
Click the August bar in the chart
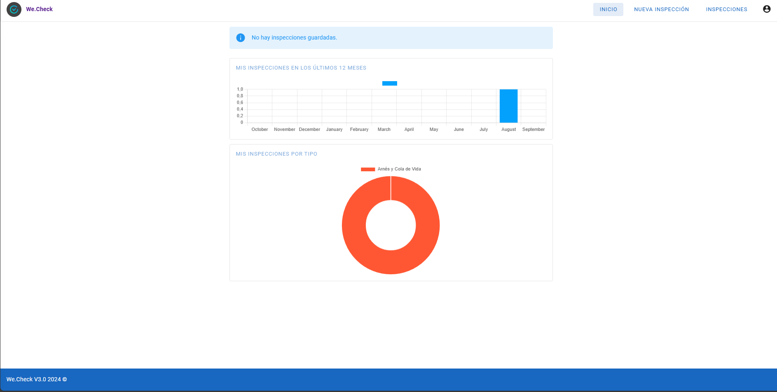tap(508, 106)
